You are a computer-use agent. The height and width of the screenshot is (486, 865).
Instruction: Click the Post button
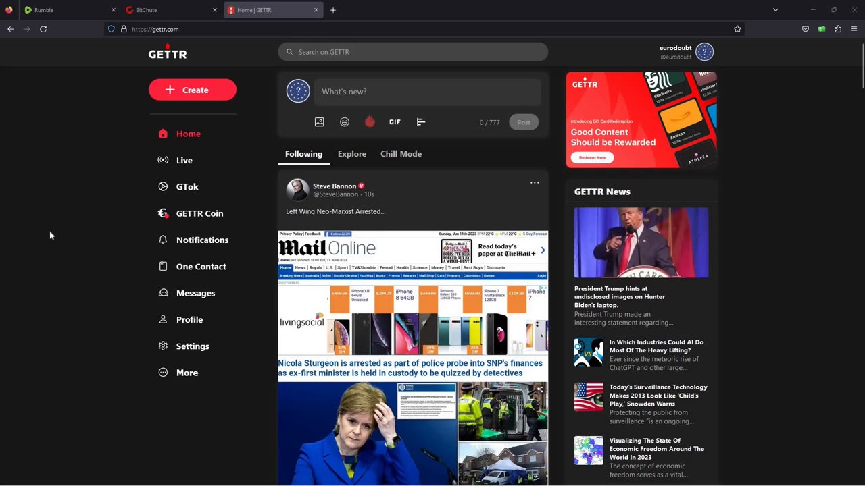(x=524, y=122)
